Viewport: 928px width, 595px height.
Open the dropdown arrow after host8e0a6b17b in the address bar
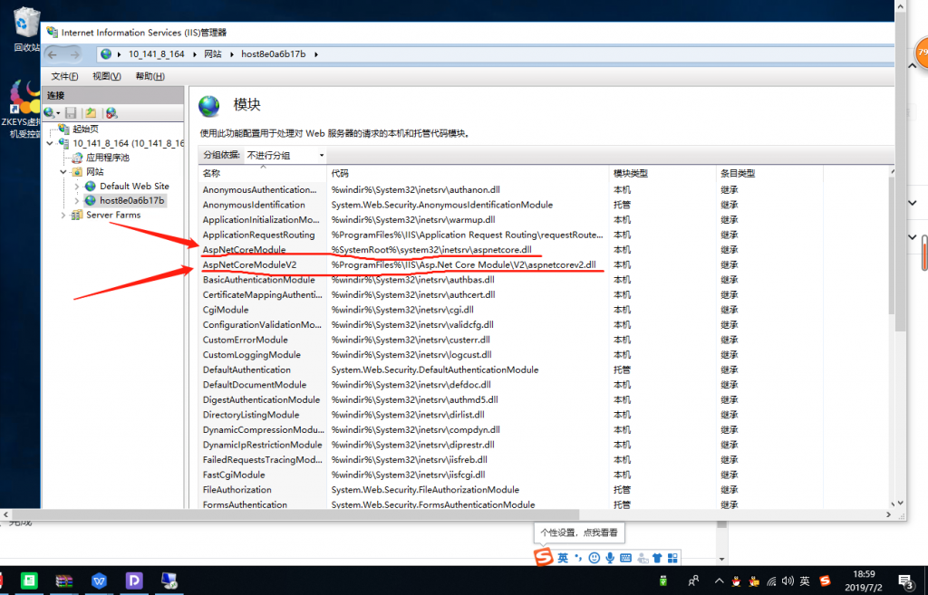(x=316, y=54)
